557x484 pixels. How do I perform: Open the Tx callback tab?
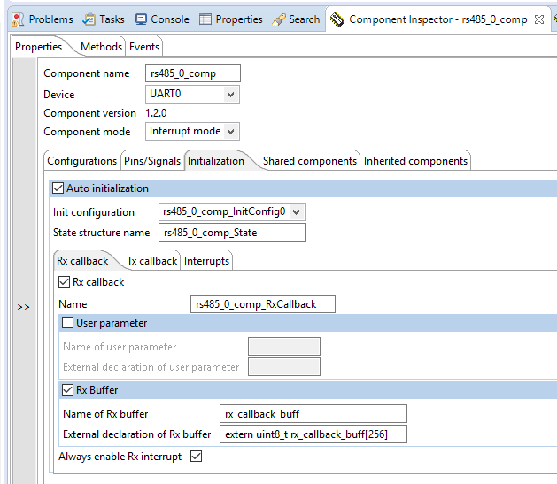151,261
